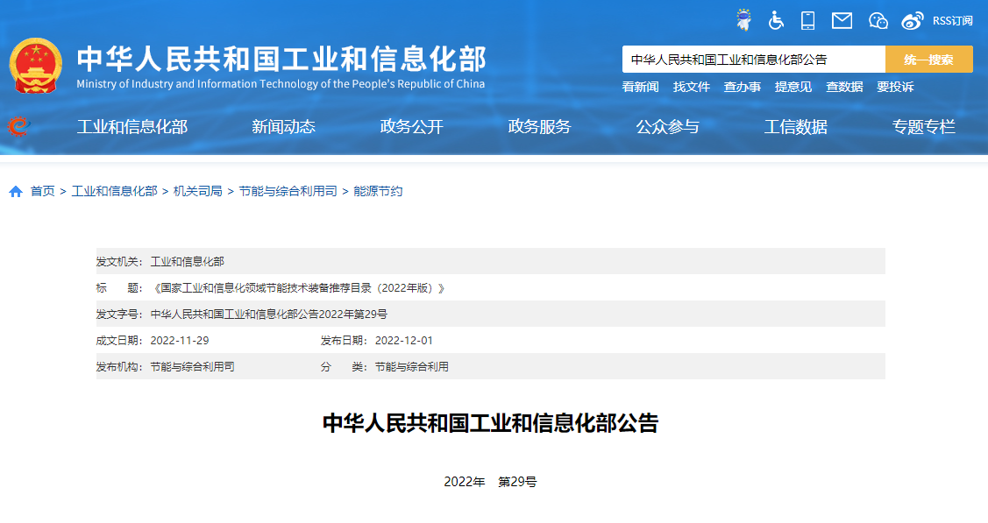Open the 政务公开 navigation menu
988x523 pixels.
[x=411, y=127]
